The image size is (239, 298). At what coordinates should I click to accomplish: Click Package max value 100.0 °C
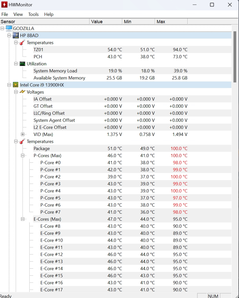pyautogui.click(x=179, y=148)
